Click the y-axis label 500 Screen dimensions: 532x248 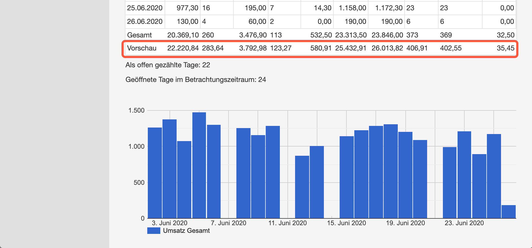click(x=139, y=183)
